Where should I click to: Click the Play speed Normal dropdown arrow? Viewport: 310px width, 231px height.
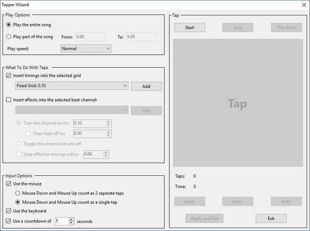[x=107, y=48]
